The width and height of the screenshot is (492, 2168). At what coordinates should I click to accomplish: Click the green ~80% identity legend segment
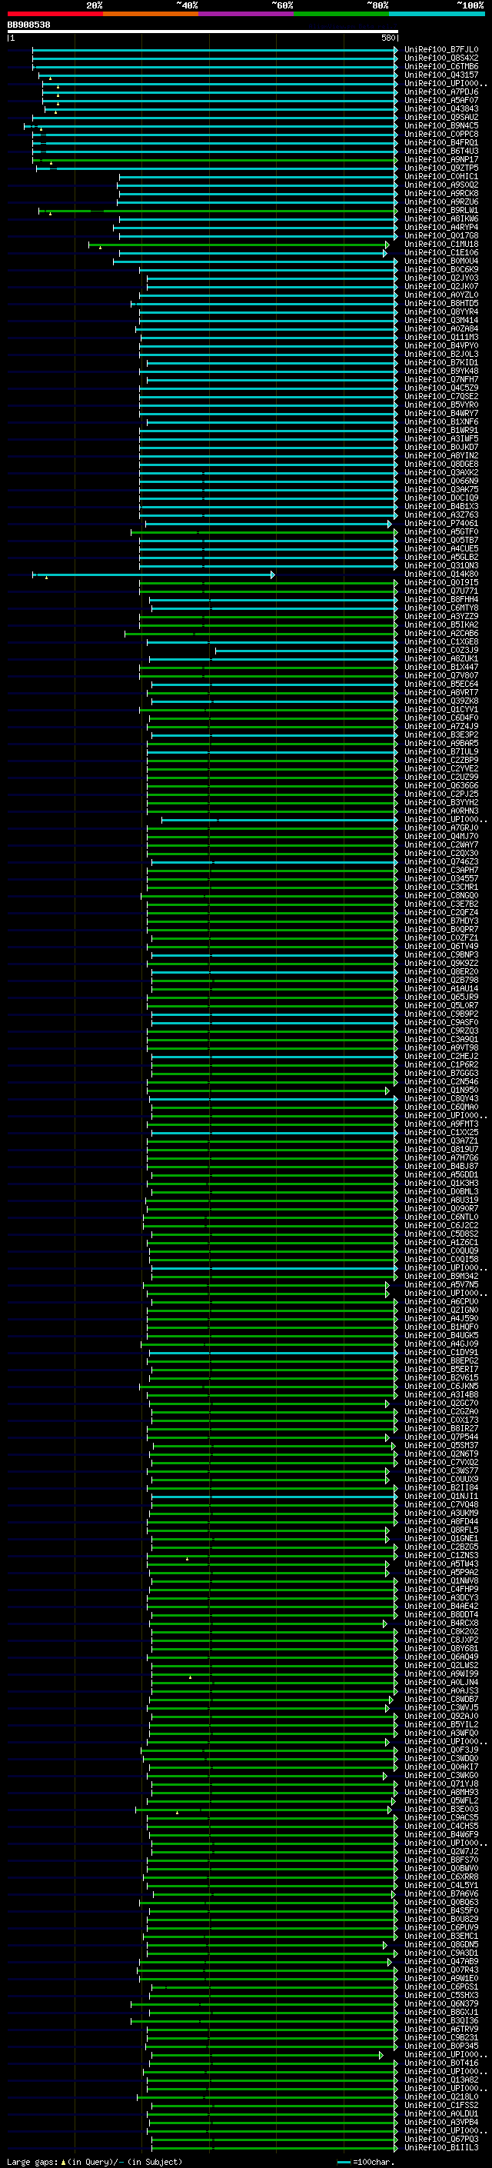point(341,15)
